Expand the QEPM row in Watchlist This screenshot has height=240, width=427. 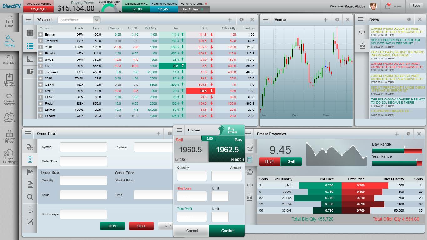click(40, 85)
